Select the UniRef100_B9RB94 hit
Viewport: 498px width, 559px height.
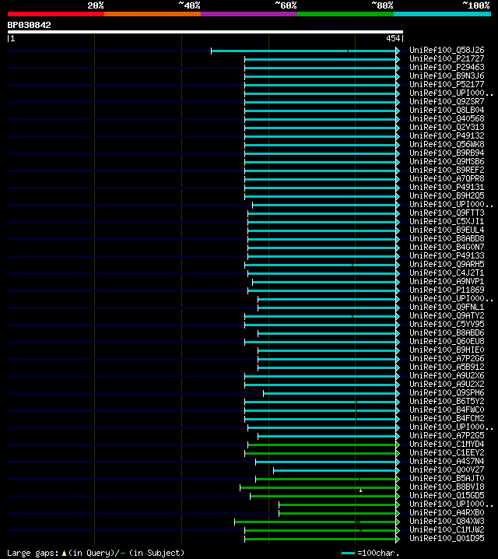(447, 153)
